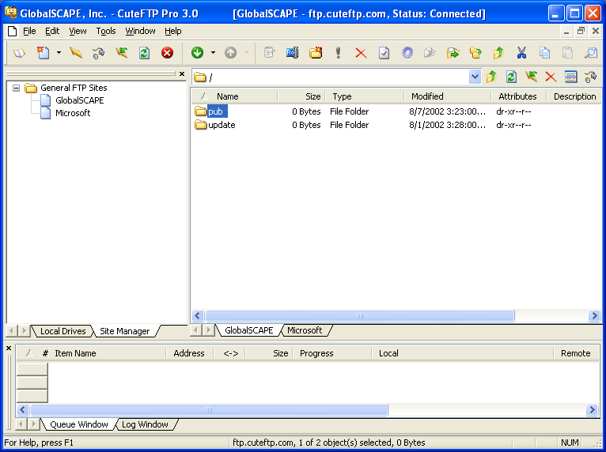The width and height of the screenshot is (606, 452).
Task: Click the green Download arrow icon
Action: (x=198, y=52)
